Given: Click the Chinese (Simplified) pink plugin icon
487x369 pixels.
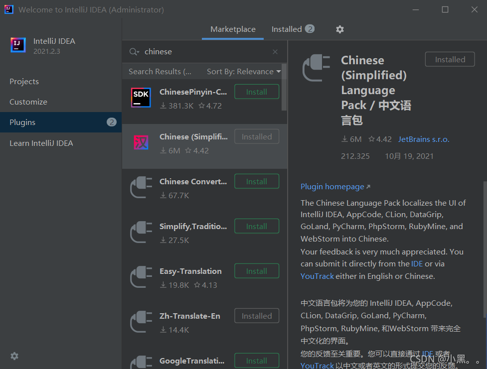Looking at the screenshot, I should click(x=141, y=142).
